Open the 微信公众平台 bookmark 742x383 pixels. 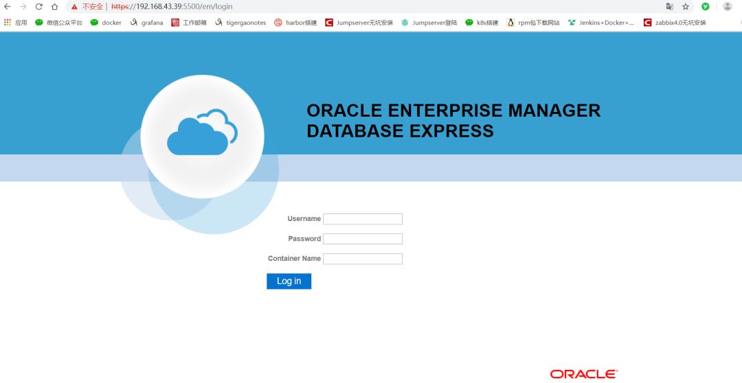click(x=58, y=22)
